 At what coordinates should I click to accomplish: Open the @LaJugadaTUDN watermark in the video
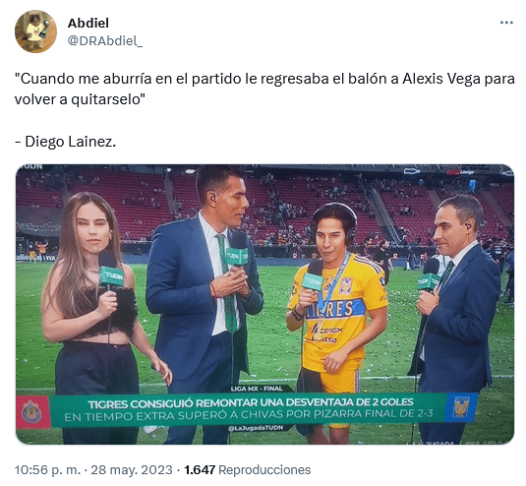click(256, 428)
